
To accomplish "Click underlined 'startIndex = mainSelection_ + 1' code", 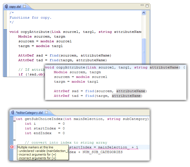I will pyautogui.click(x=104, y=147).
